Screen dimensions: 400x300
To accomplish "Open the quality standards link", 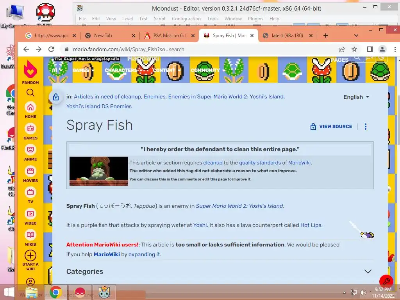I will (260, 162).
